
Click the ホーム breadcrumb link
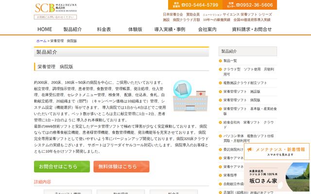tap(41, 41)
